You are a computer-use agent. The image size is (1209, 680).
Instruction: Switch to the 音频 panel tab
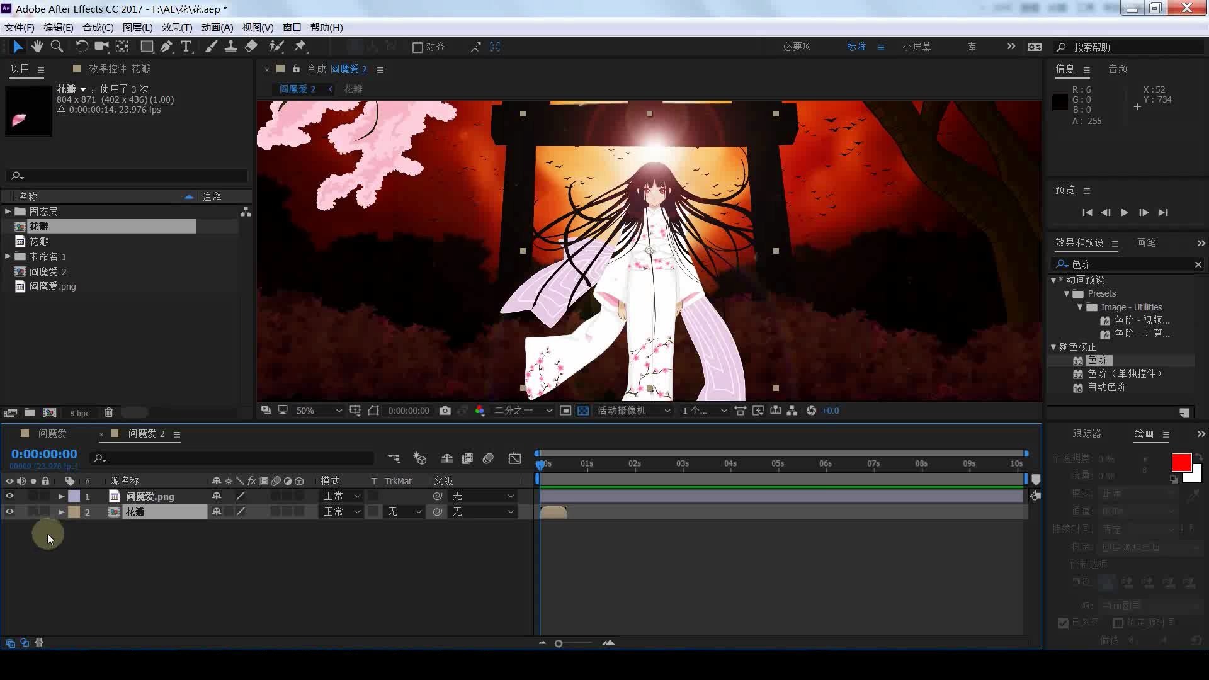coord(1118,69)
